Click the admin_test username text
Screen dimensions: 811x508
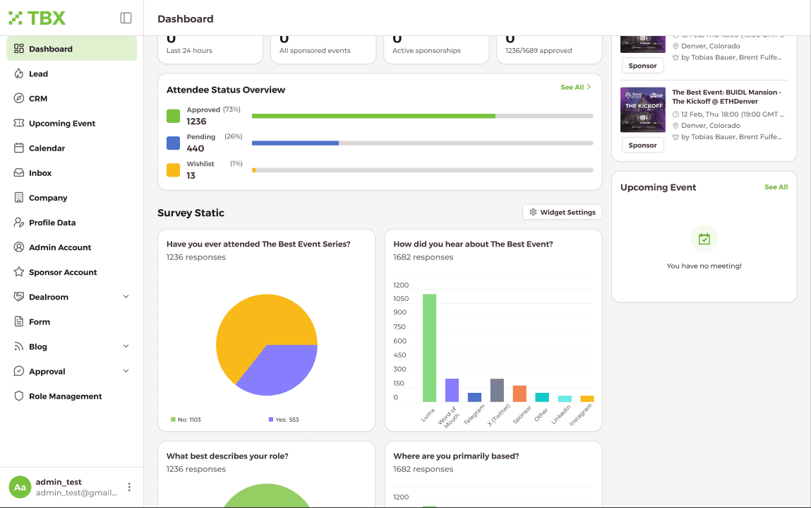(x=59, y=482)
